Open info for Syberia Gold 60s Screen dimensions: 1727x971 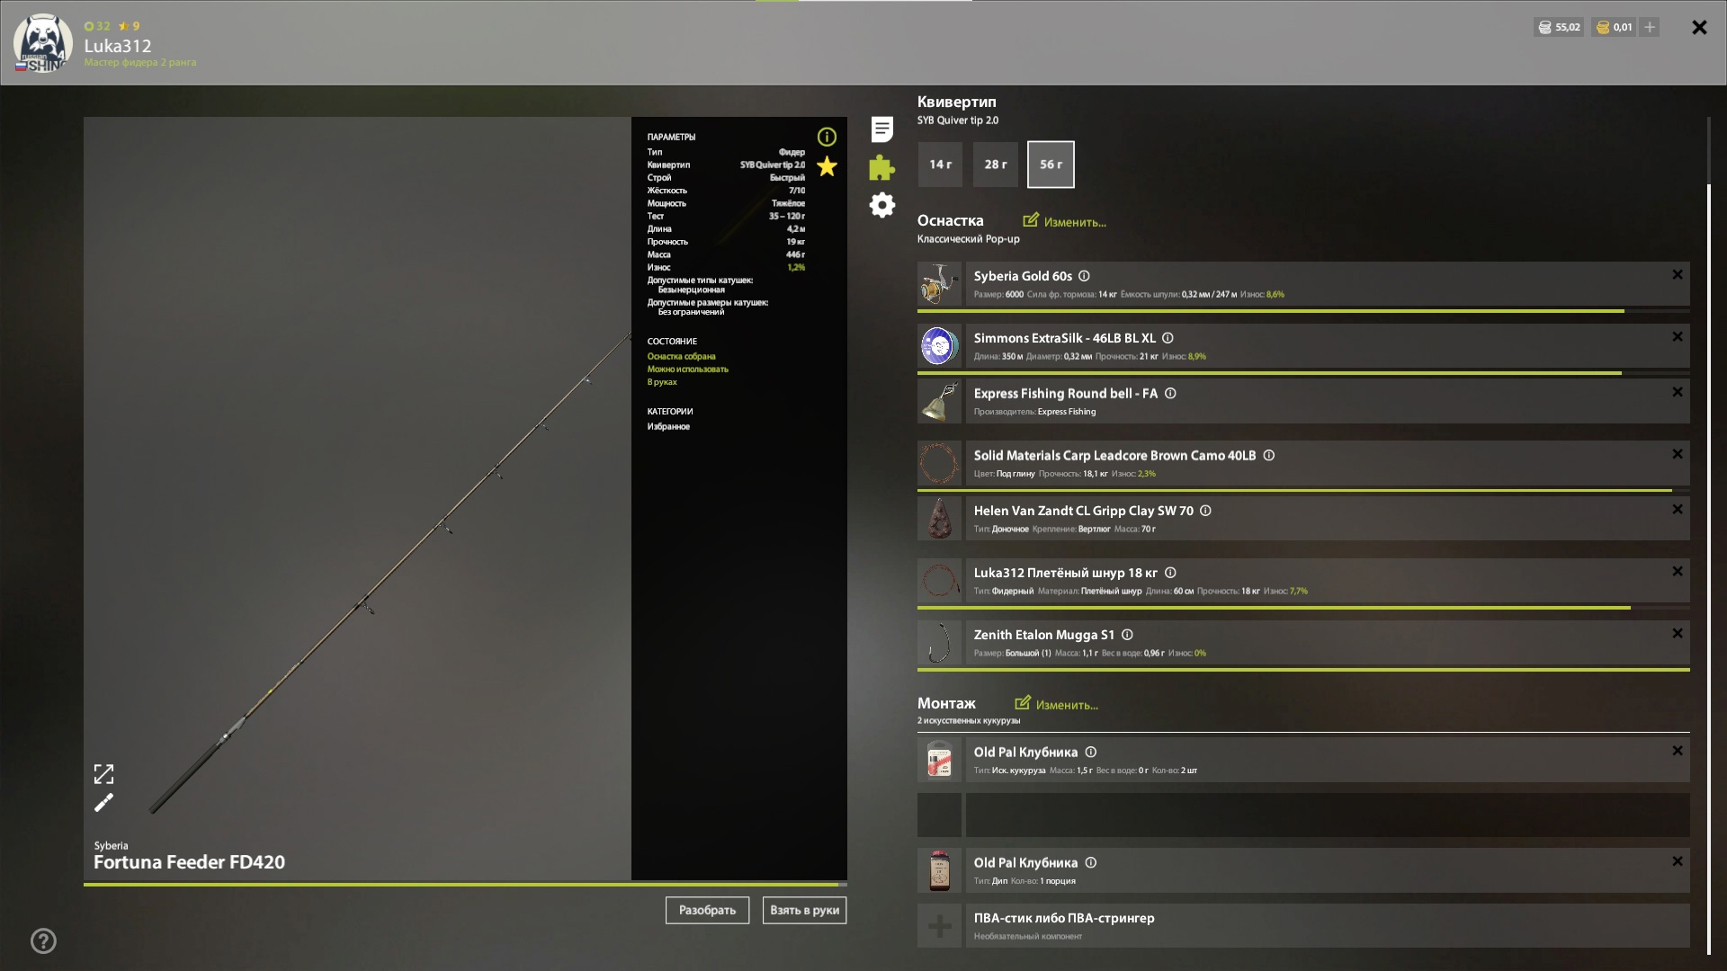click(1084, 276)
